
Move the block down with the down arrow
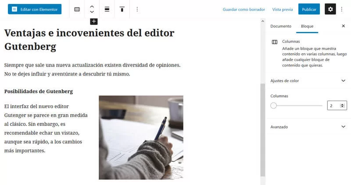tap(92, 12)
